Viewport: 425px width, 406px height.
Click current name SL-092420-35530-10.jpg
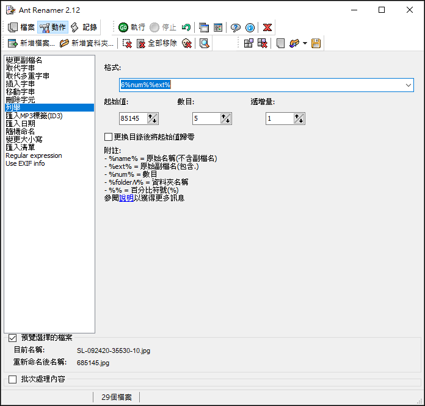(114, 351)
